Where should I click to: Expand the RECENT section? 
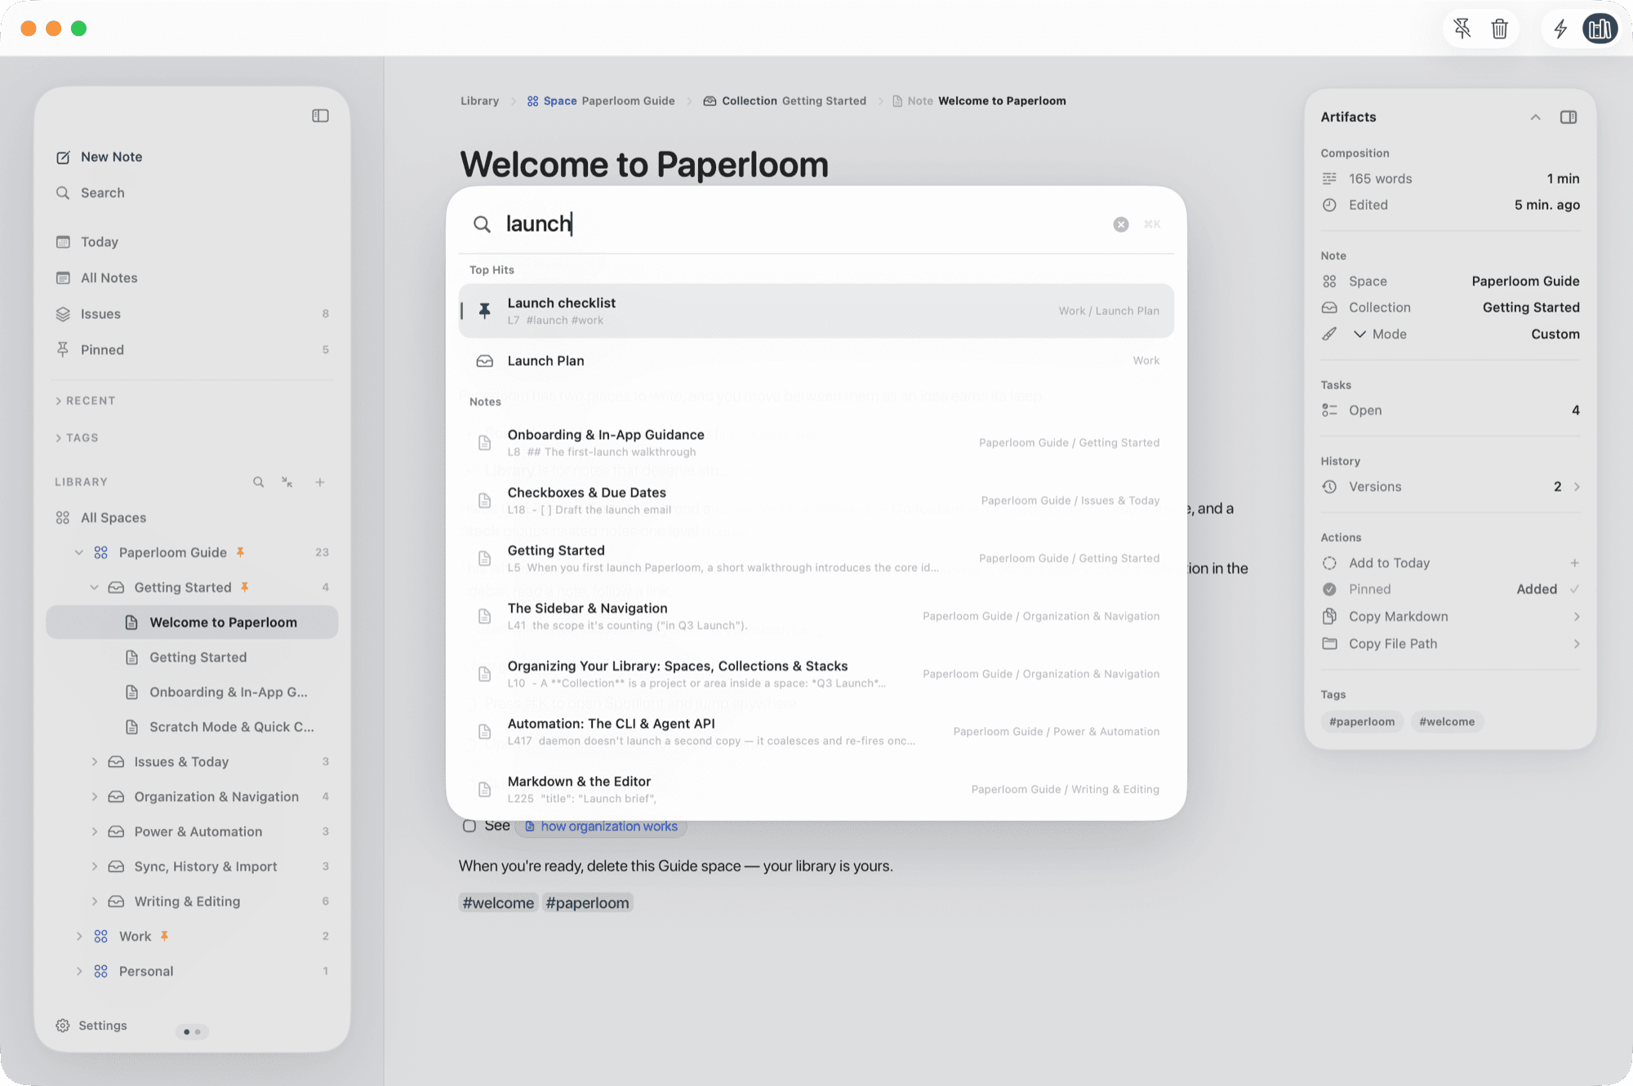[x=85, y=401]
